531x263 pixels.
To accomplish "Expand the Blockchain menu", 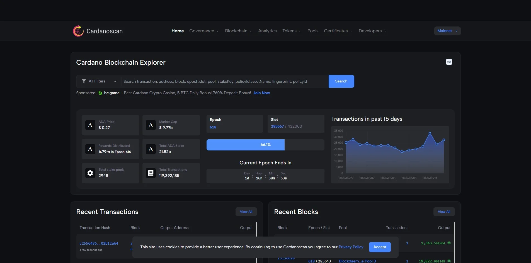I will (x=238, y=31).
